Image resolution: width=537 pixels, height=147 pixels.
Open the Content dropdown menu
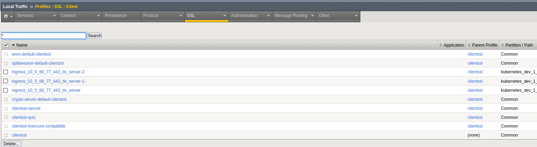pyautogui.click(x=80, y=16)
